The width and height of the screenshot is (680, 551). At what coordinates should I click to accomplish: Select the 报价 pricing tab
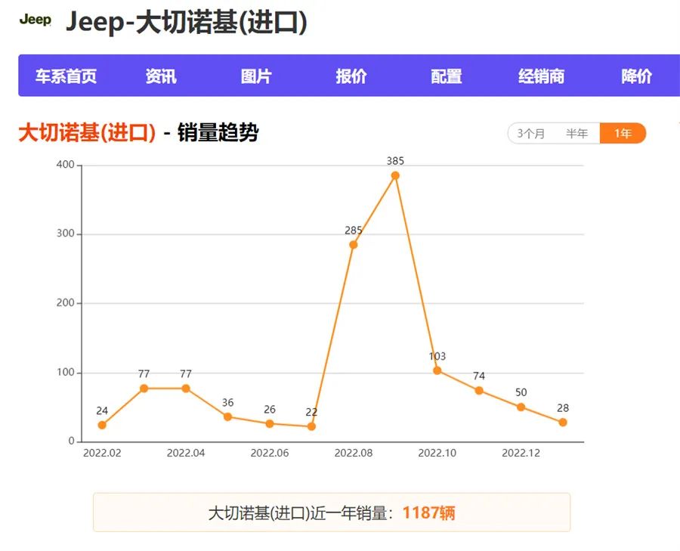(x=351, y=76)
